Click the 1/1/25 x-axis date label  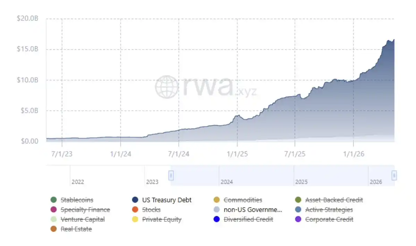237,154
